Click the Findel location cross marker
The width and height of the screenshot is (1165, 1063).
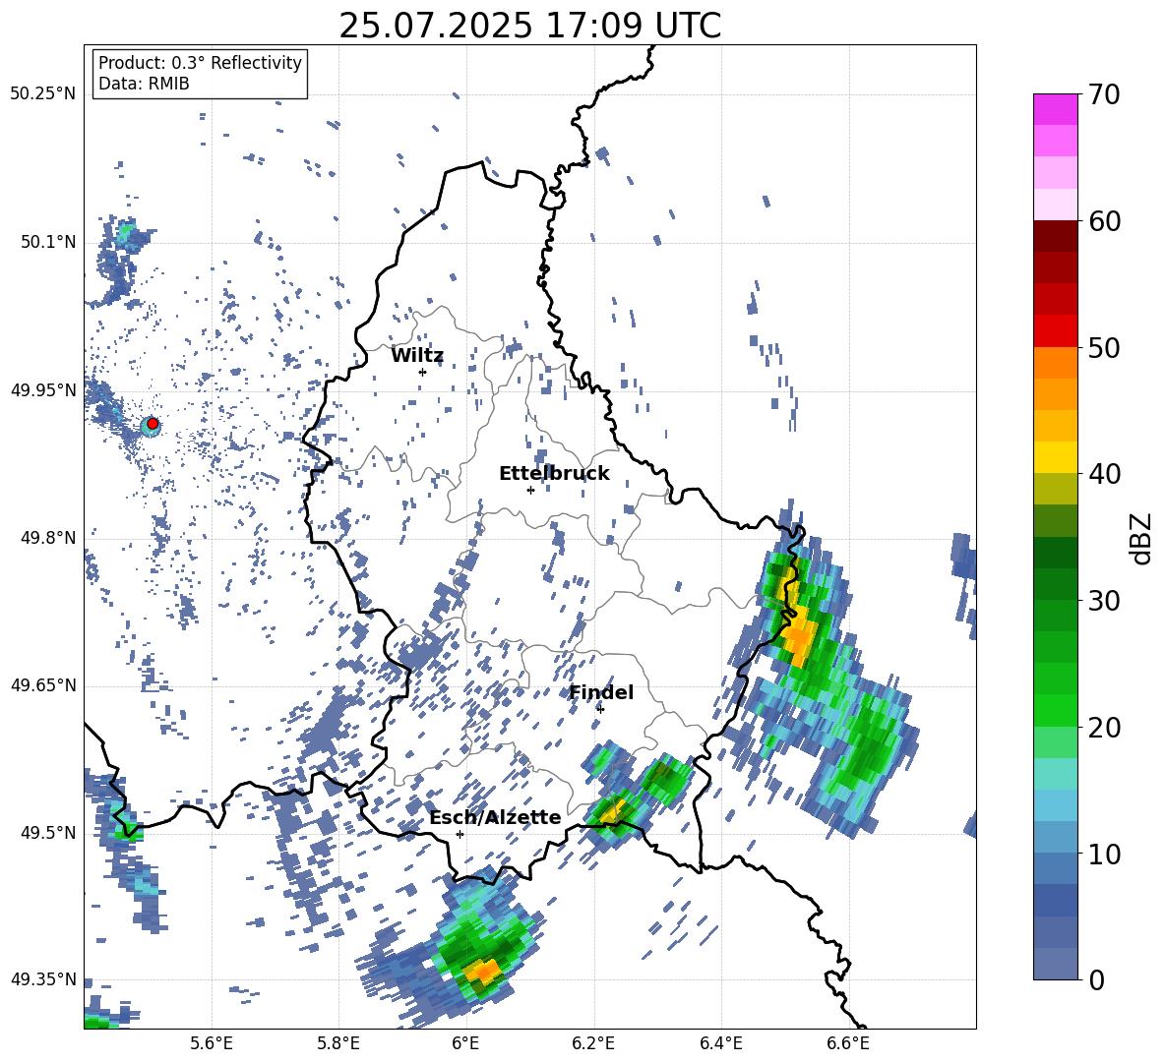pos(600,709)
